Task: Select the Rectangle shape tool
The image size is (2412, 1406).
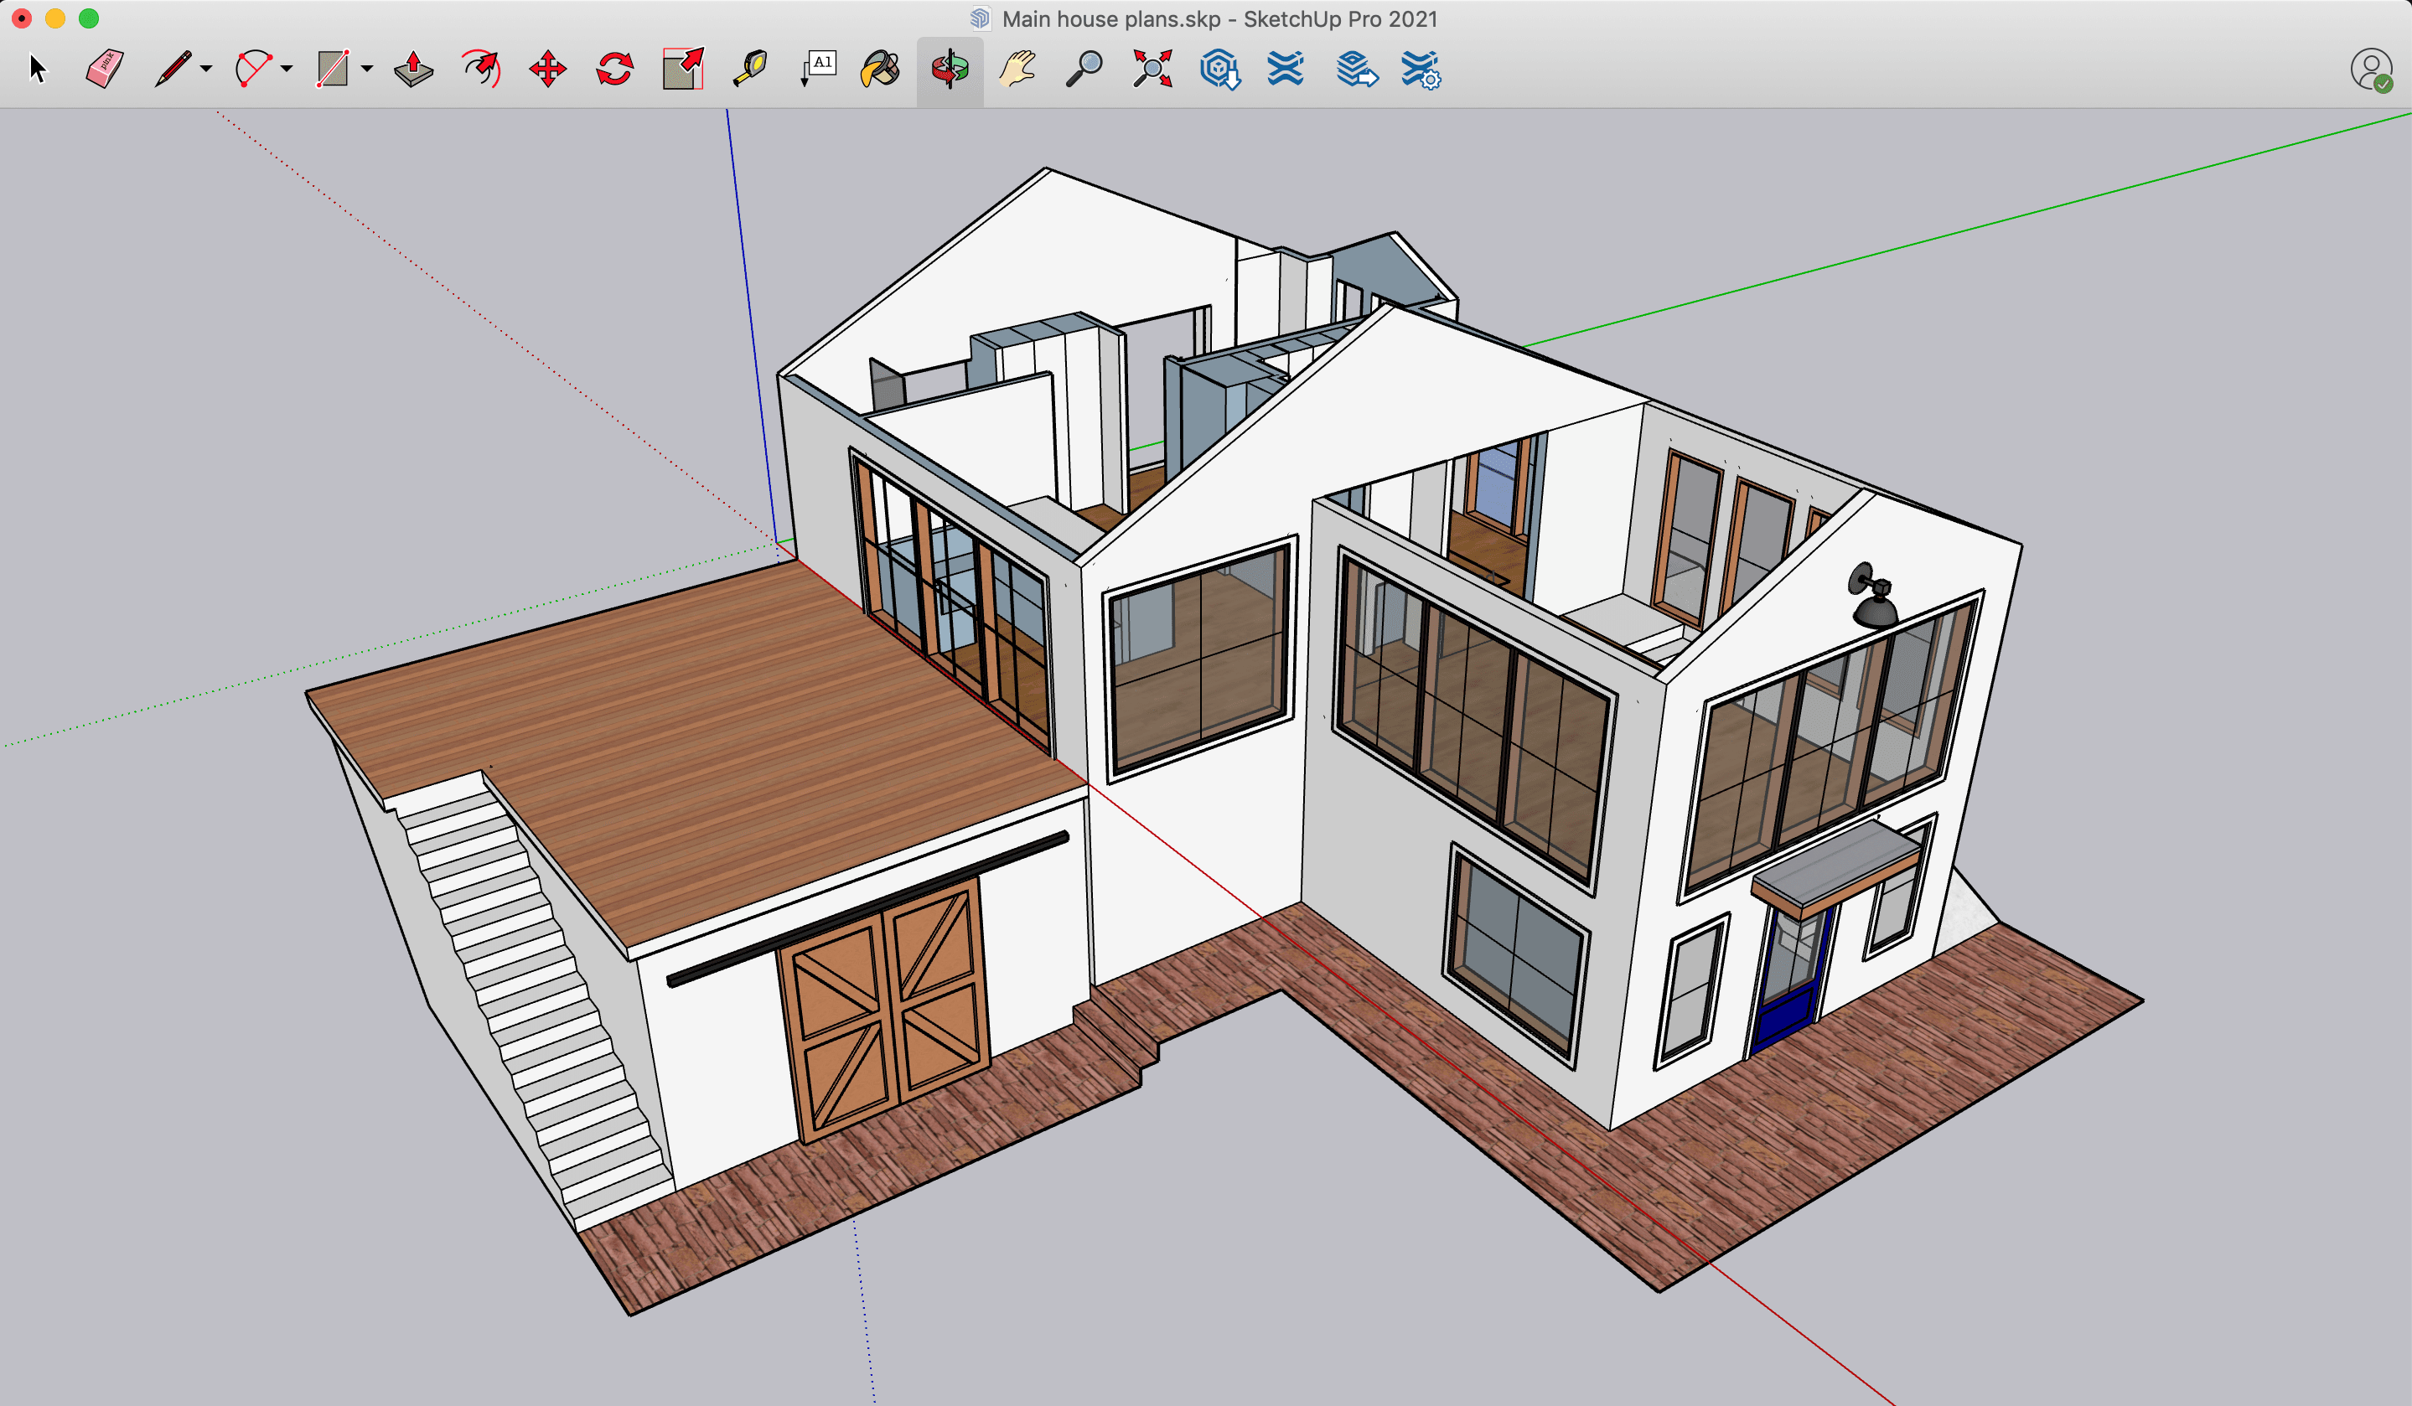Action: tap(333, 69)
